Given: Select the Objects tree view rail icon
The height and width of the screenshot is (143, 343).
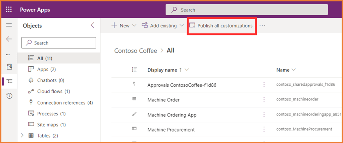Looking at the screenshot, I should pyautogui.click(x=9, y=81).
